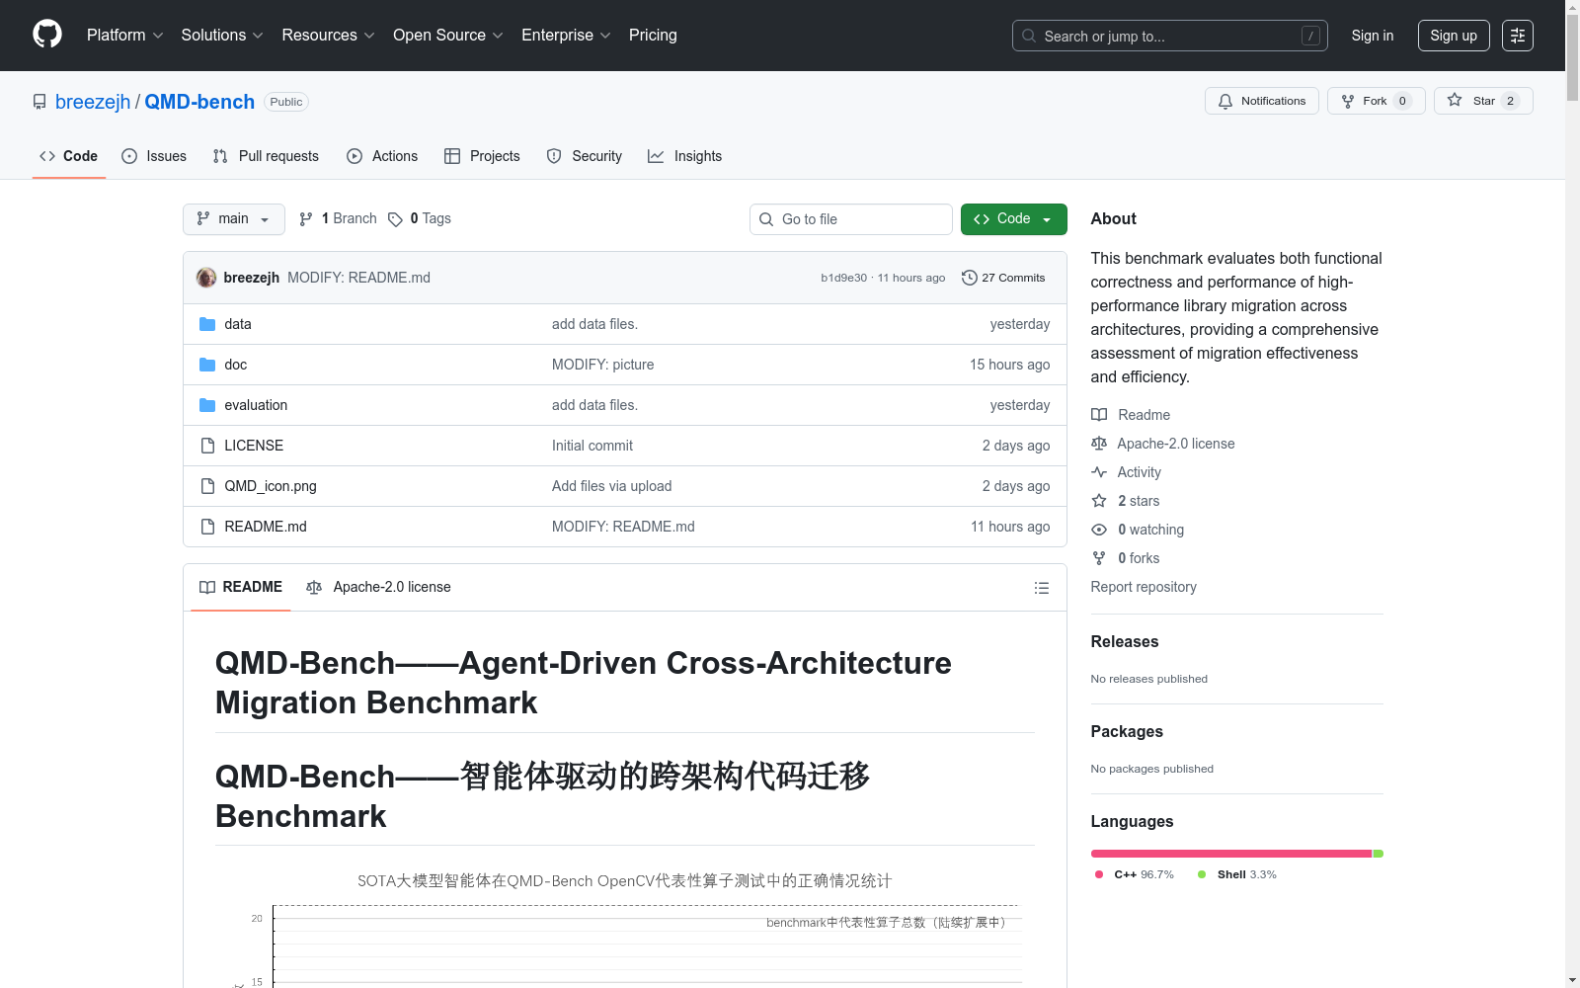Screen dimensions: 1580x988
Task: Switch to the Security tab
Action: 585,156
